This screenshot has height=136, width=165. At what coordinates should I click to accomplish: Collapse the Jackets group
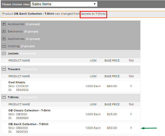click(4, 53)
